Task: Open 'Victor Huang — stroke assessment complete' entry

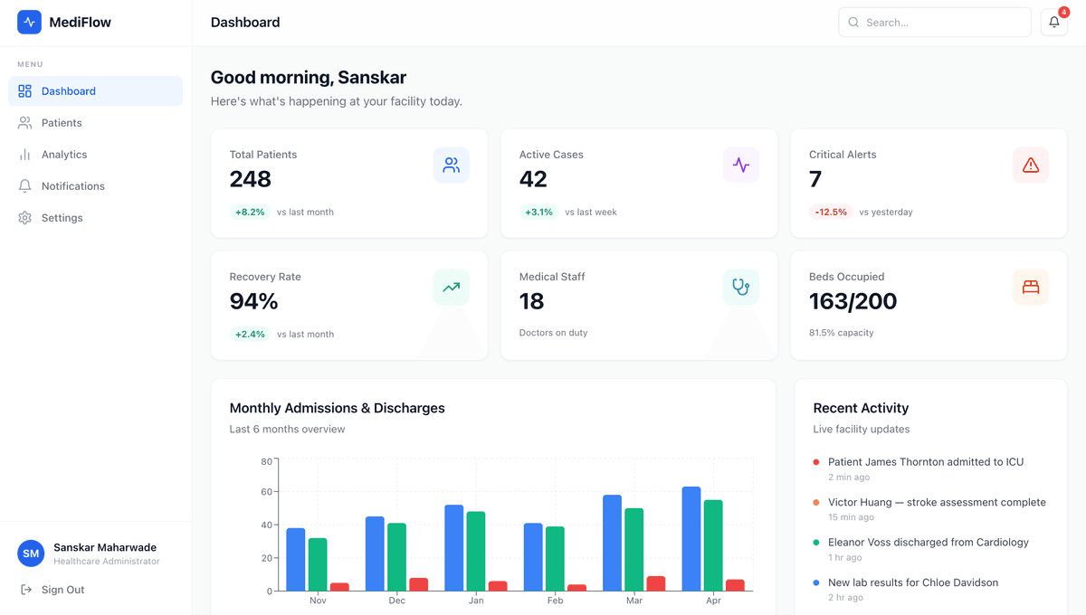Action: 937,502
